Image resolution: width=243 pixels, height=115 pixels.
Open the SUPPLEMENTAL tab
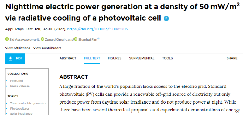(x=142, y=58)
